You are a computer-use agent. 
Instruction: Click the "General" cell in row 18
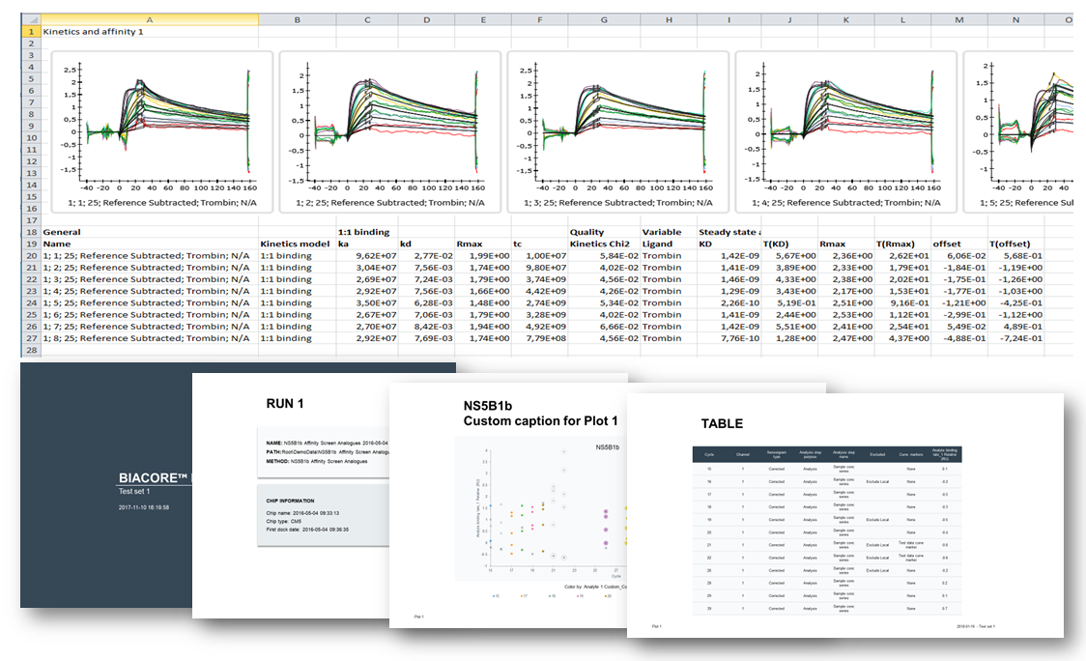coord(62,232)
